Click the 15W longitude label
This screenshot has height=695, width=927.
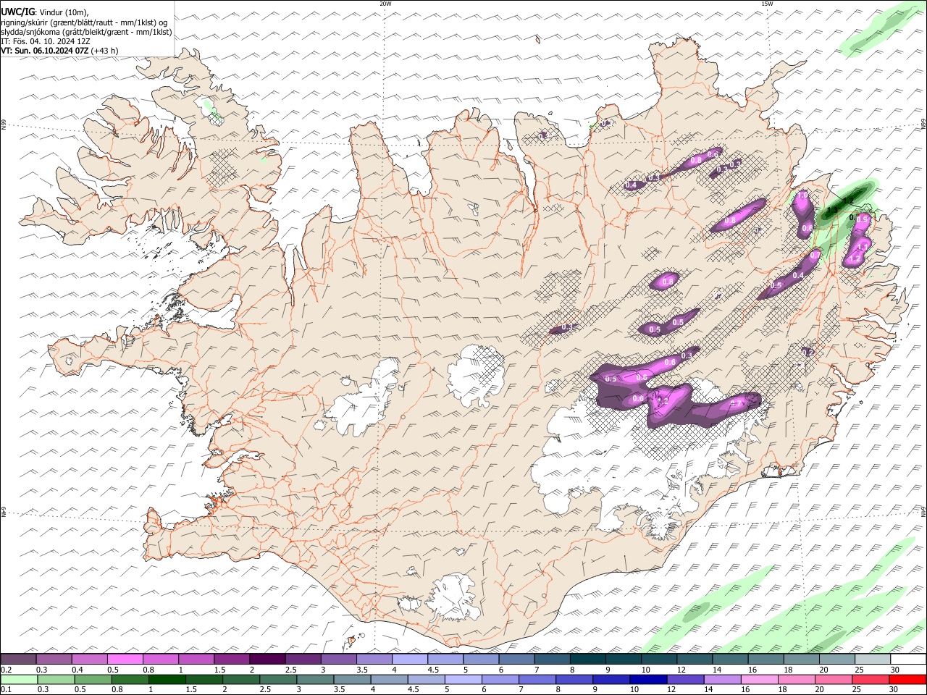766,4
